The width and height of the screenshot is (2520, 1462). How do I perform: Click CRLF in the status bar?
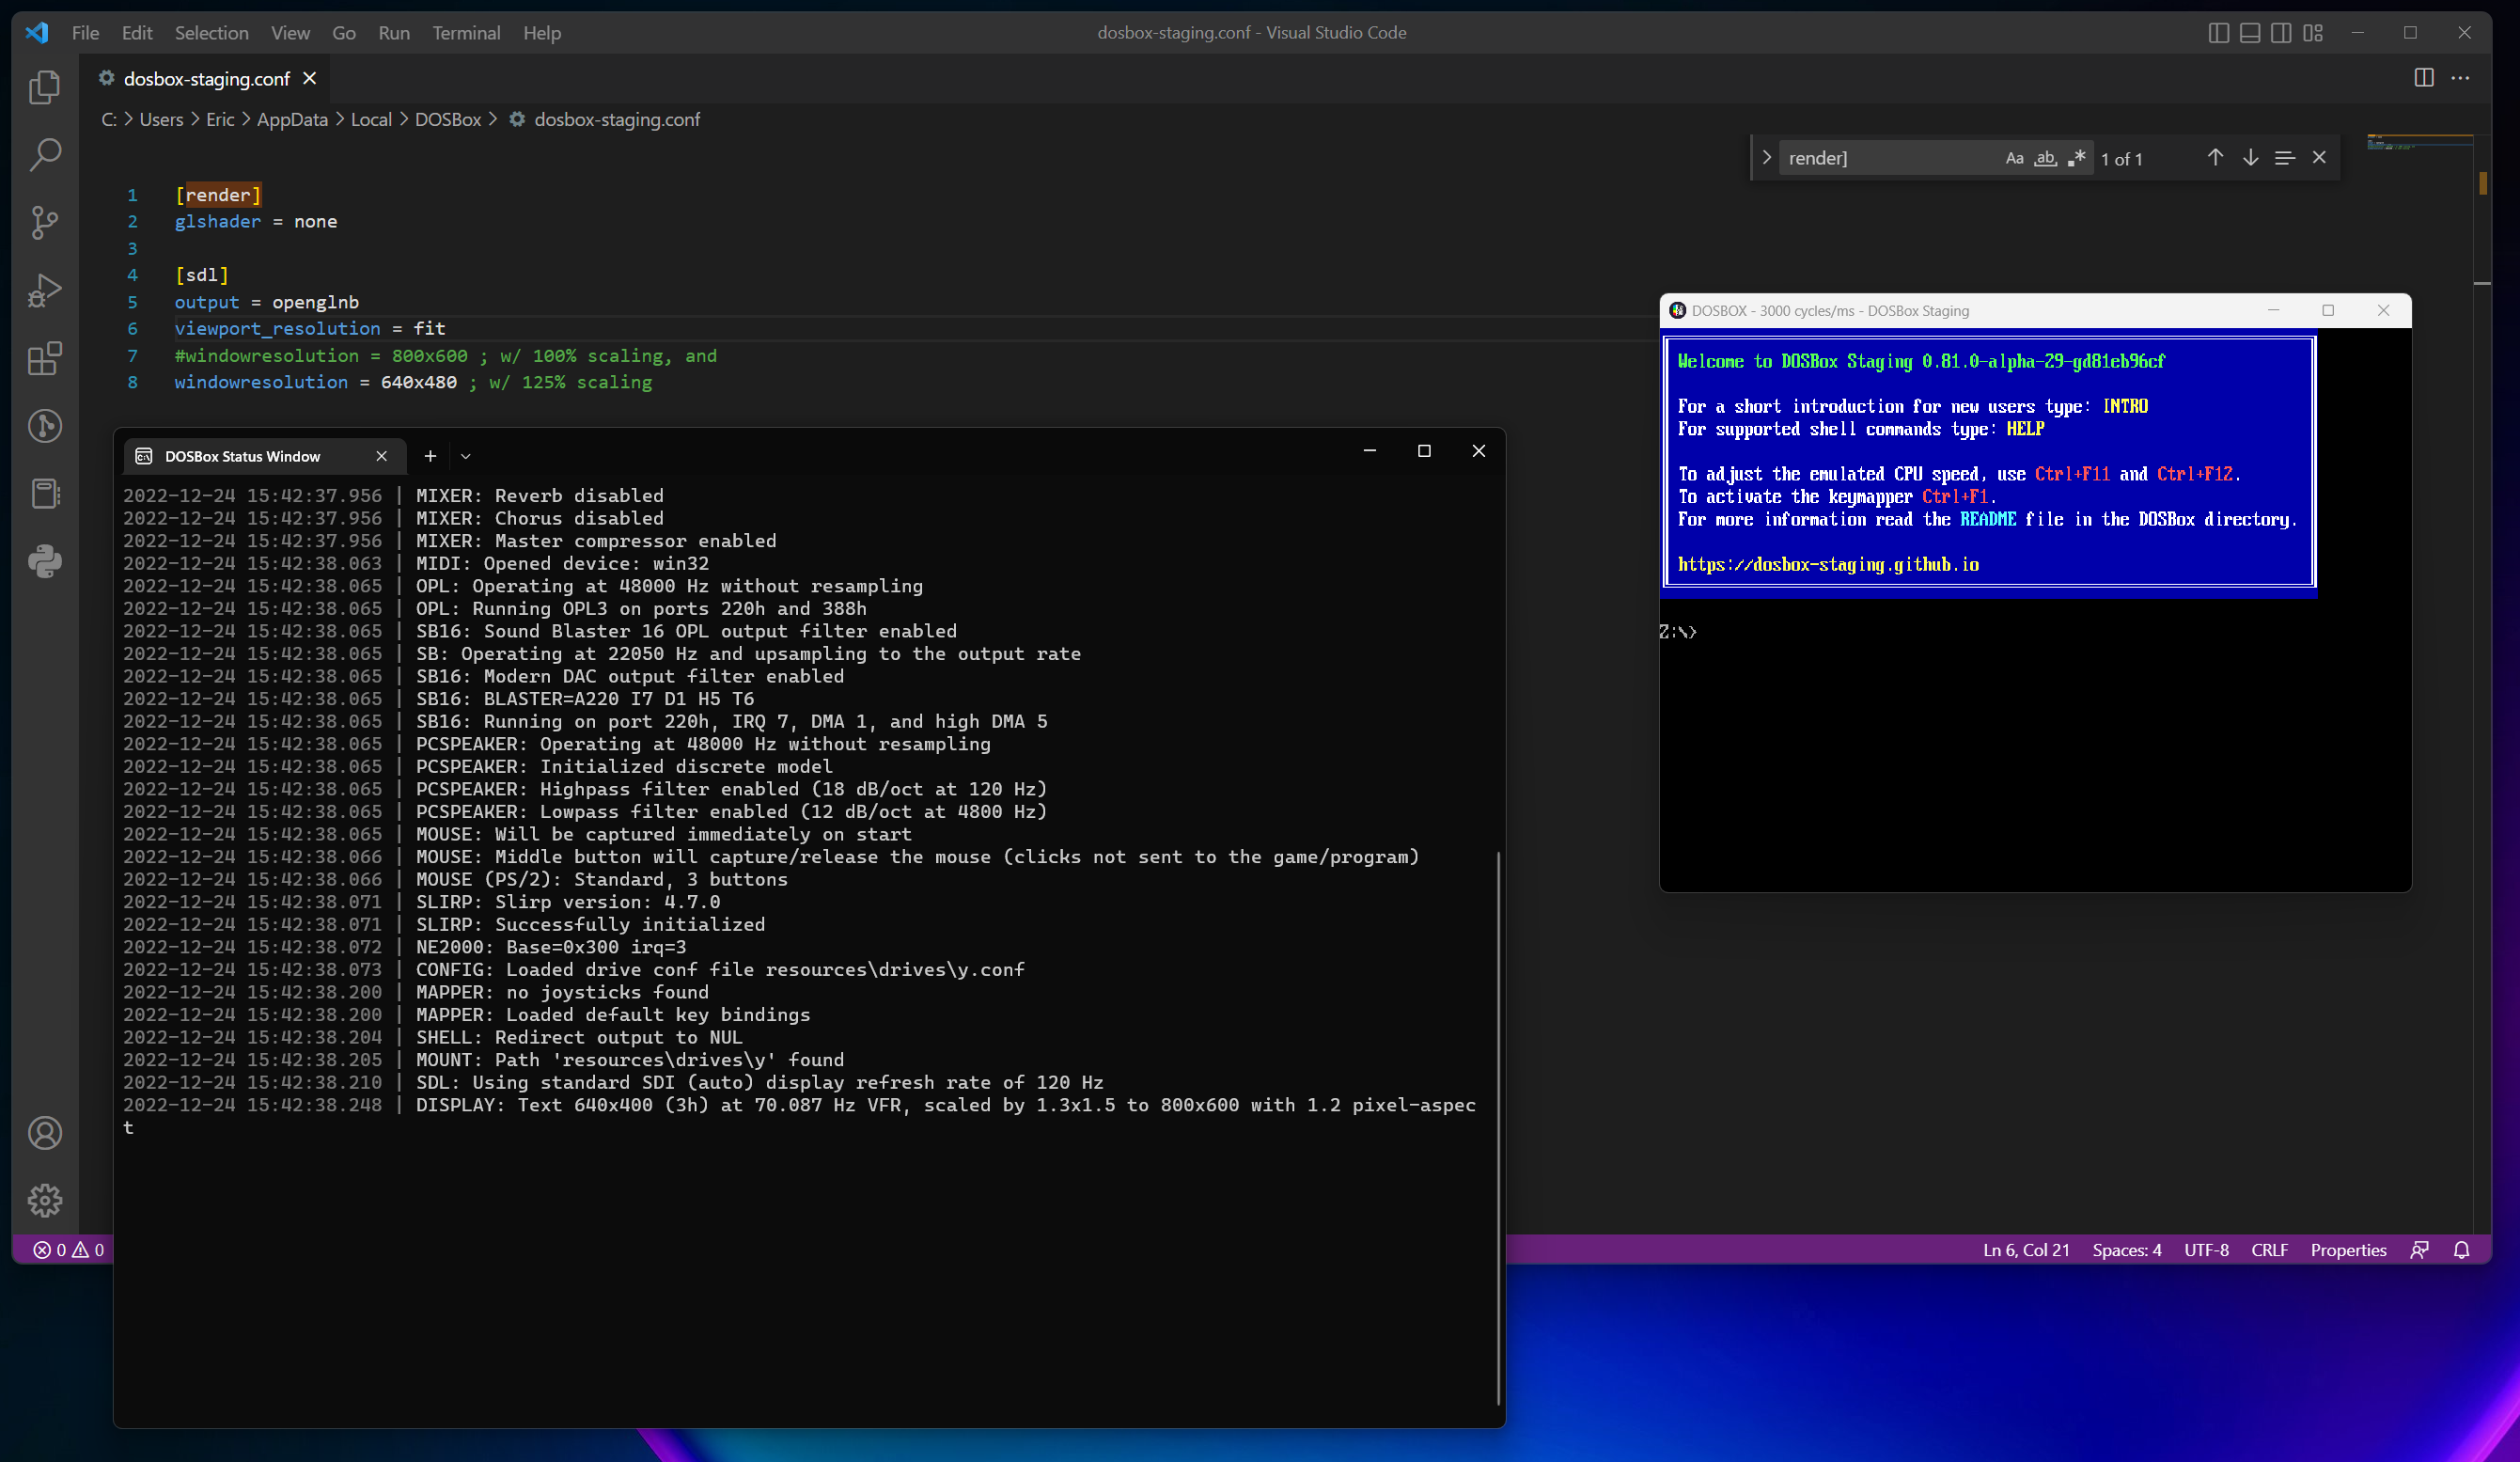tap(2270, 1250)
